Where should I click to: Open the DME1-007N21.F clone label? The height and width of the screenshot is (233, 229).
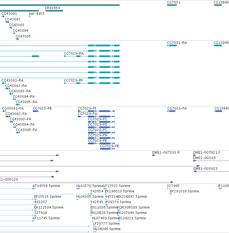click(207, 153)
